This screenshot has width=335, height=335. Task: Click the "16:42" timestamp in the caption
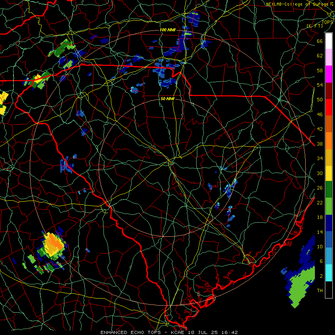(x=229, y=332)
